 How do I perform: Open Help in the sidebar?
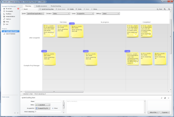click(x=7, y=22)
